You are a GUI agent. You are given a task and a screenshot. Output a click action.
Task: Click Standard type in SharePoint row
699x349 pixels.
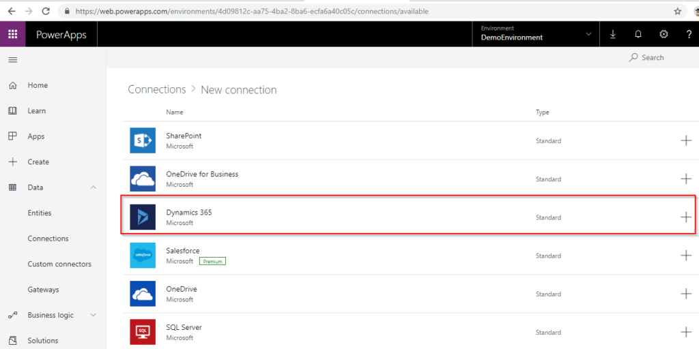(548, 141)
